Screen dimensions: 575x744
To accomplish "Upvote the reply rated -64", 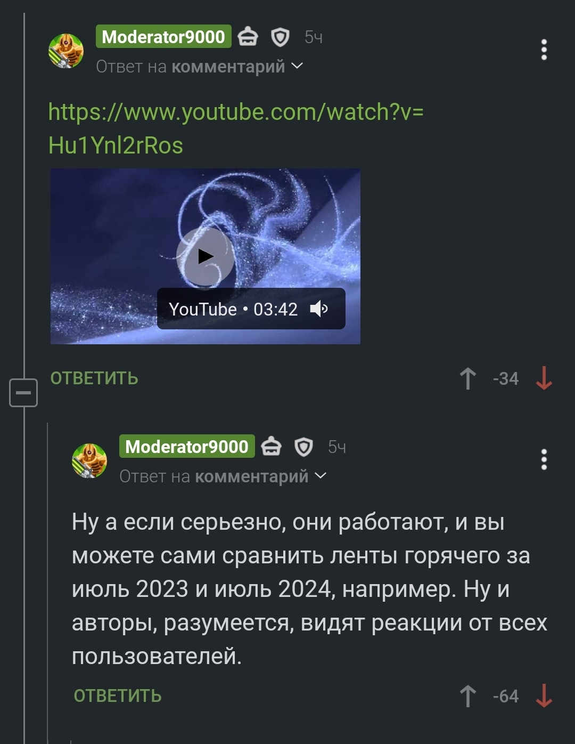I will click(467, 697).
